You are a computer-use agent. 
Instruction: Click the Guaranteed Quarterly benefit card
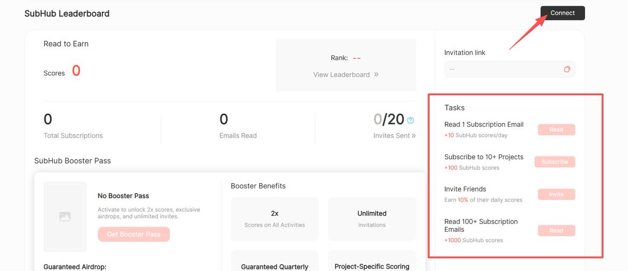[x=274, y=261]
